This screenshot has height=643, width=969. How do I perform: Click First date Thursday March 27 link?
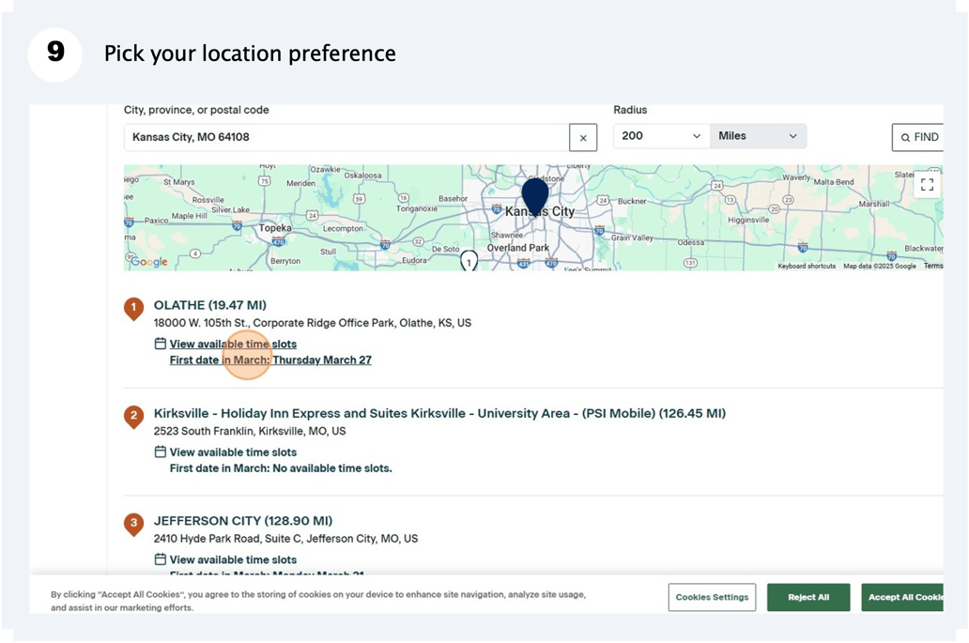point(270,360)
